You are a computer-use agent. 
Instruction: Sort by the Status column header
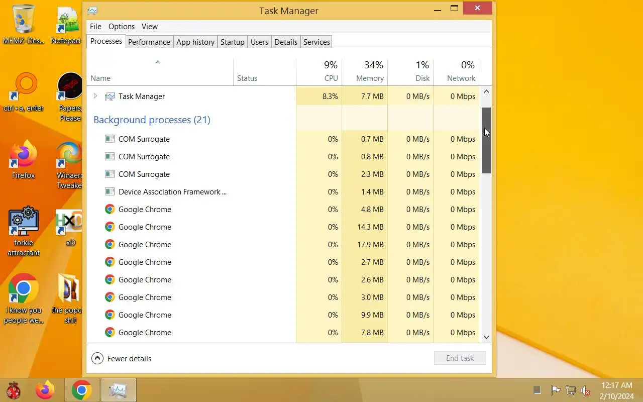click(265, 71)
